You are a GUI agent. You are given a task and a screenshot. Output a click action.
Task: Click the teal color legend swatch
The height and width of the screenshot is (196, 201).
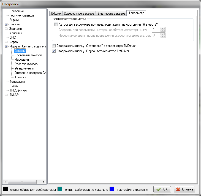pos(60,189)
